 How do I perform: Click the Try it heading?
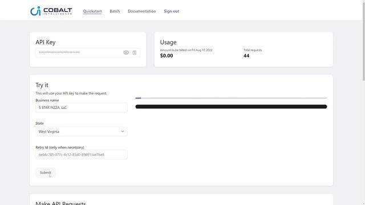[x=42, y=85]
